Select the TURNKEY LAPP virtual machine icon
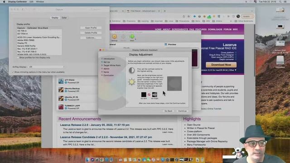 click(61, 107)
